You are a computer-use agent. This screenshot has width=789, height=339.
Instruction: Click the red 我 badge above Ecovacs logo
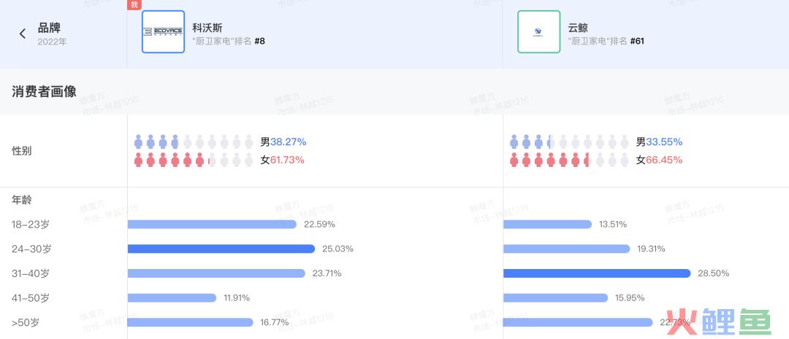(x=134, y=4)
